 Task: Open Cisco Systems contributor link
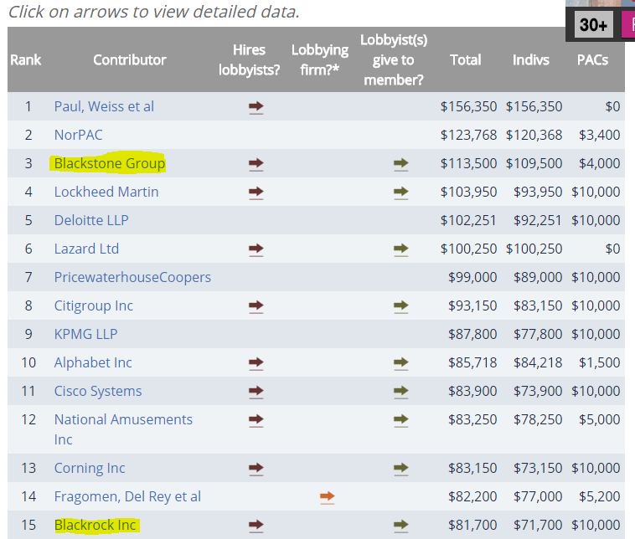(98, 392)
